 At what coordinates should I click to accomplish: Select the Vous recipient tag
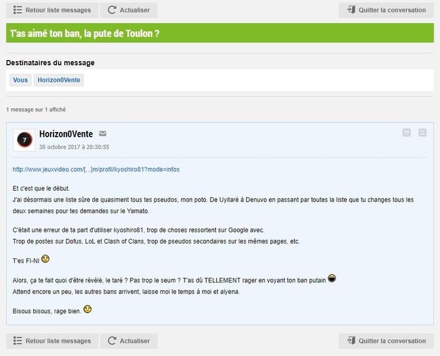[x=20, y=80]
